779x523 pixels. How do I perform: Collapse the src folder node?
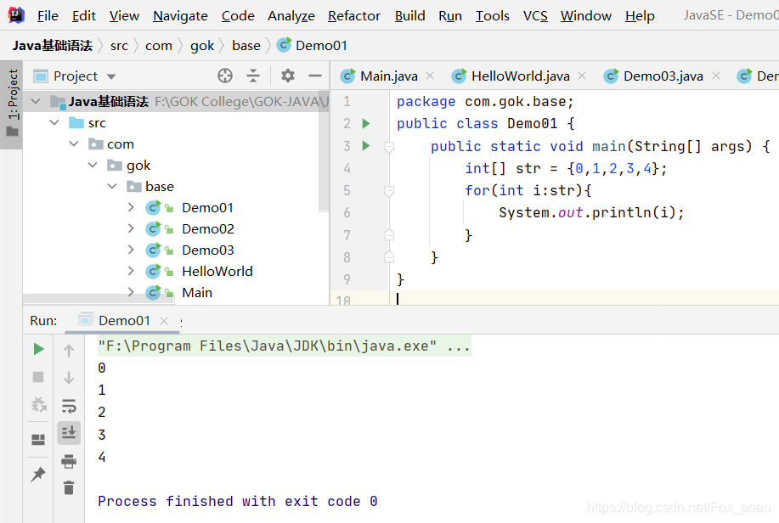[54, 122]
